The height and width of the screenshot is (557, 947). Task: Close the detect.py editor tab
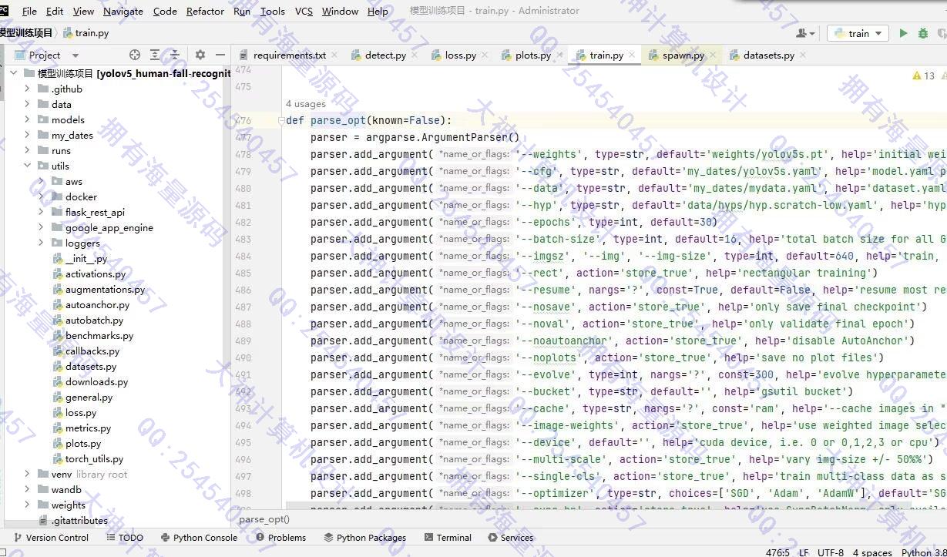click(x=415, y=55)
